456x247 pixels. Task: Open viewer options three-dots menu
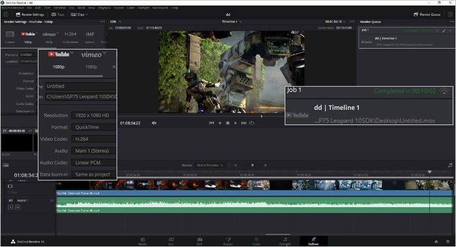coord(352,22)
